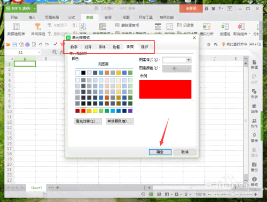This screenshot has height=202, width=267.
Task: Open the pattern color dropdown
Action: pos(177,69)
